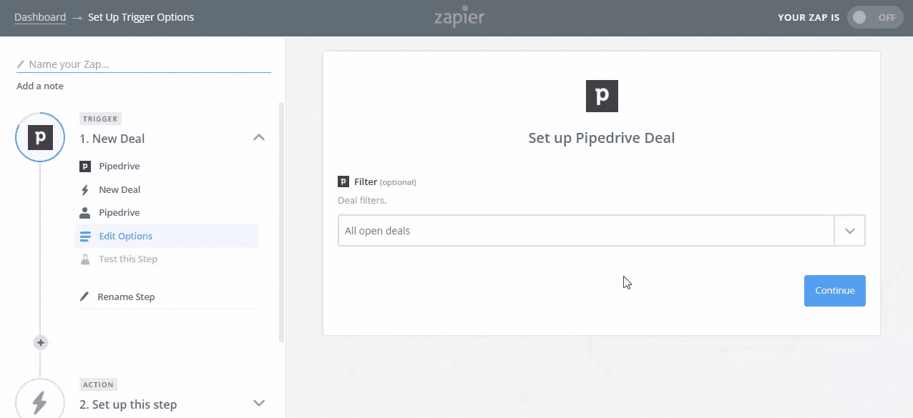Open Test this Step item

pyautogui.click(x=128, y=259)
